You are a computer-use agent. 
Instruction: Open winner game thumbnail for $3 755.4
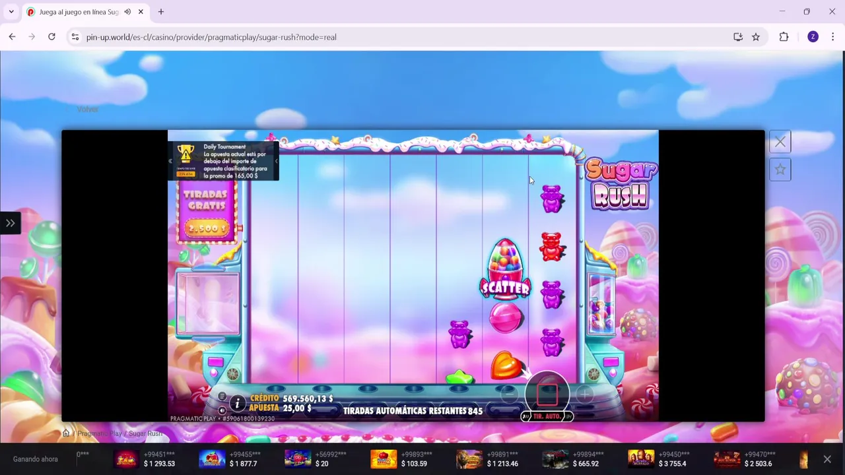pos(641,459)
